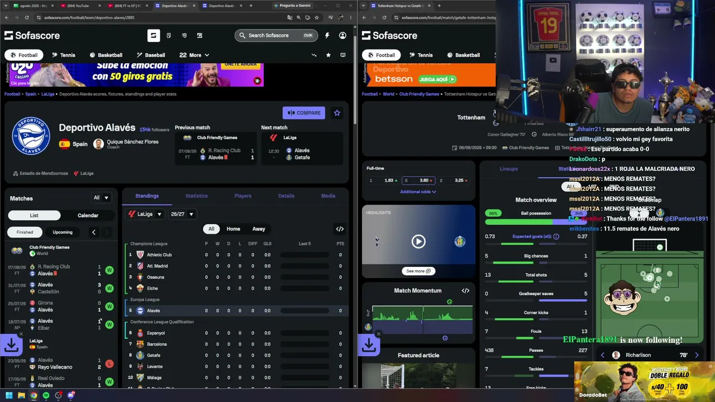Open the tab search chevron in the left browser
The image size is (715, 402).
tap(6, 6)
